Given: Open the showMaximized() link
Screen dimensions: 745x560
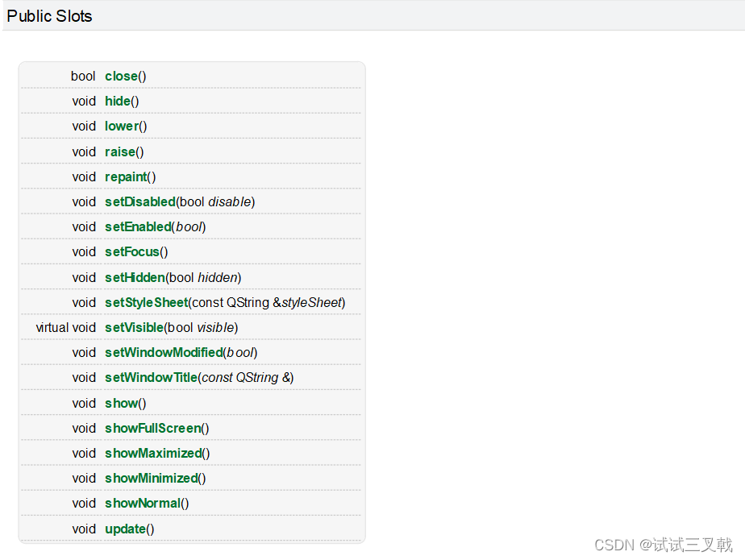Looking at the screenshot, I should point(153,453).
